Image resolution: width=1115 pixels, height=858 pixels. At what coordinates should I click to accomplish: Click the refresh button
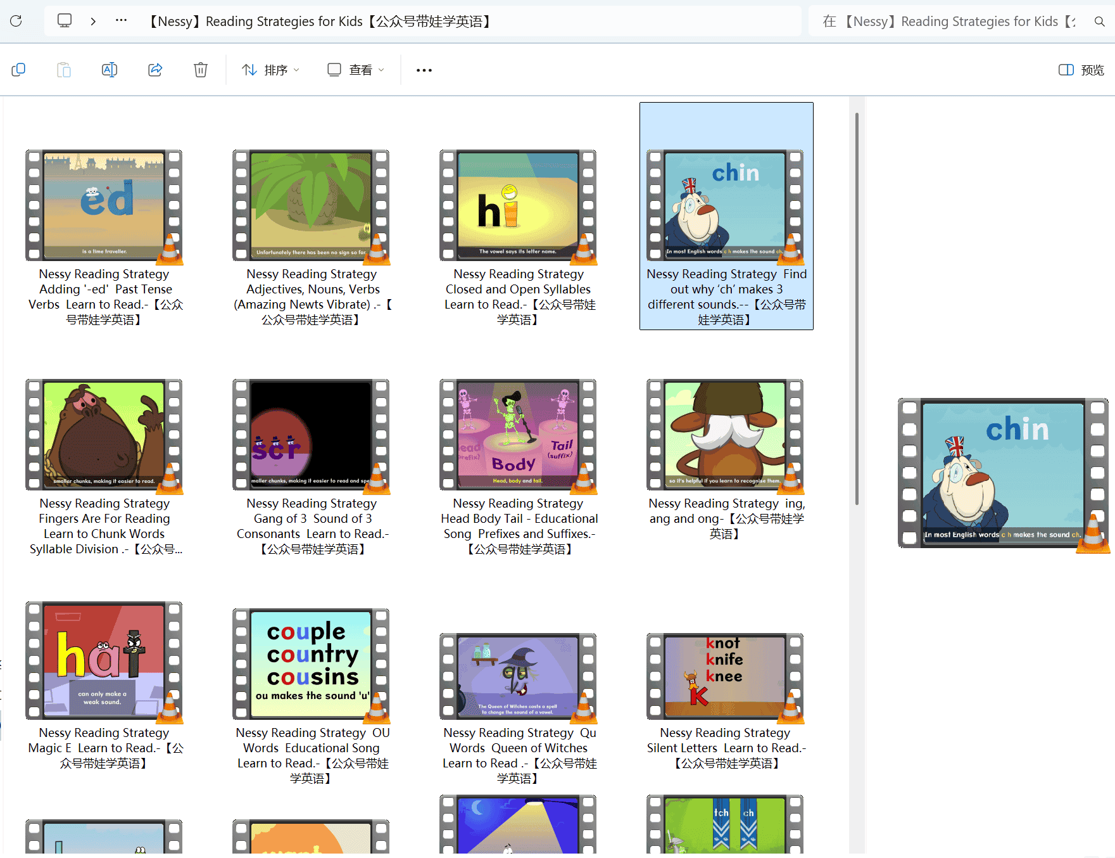coord(16,21)
